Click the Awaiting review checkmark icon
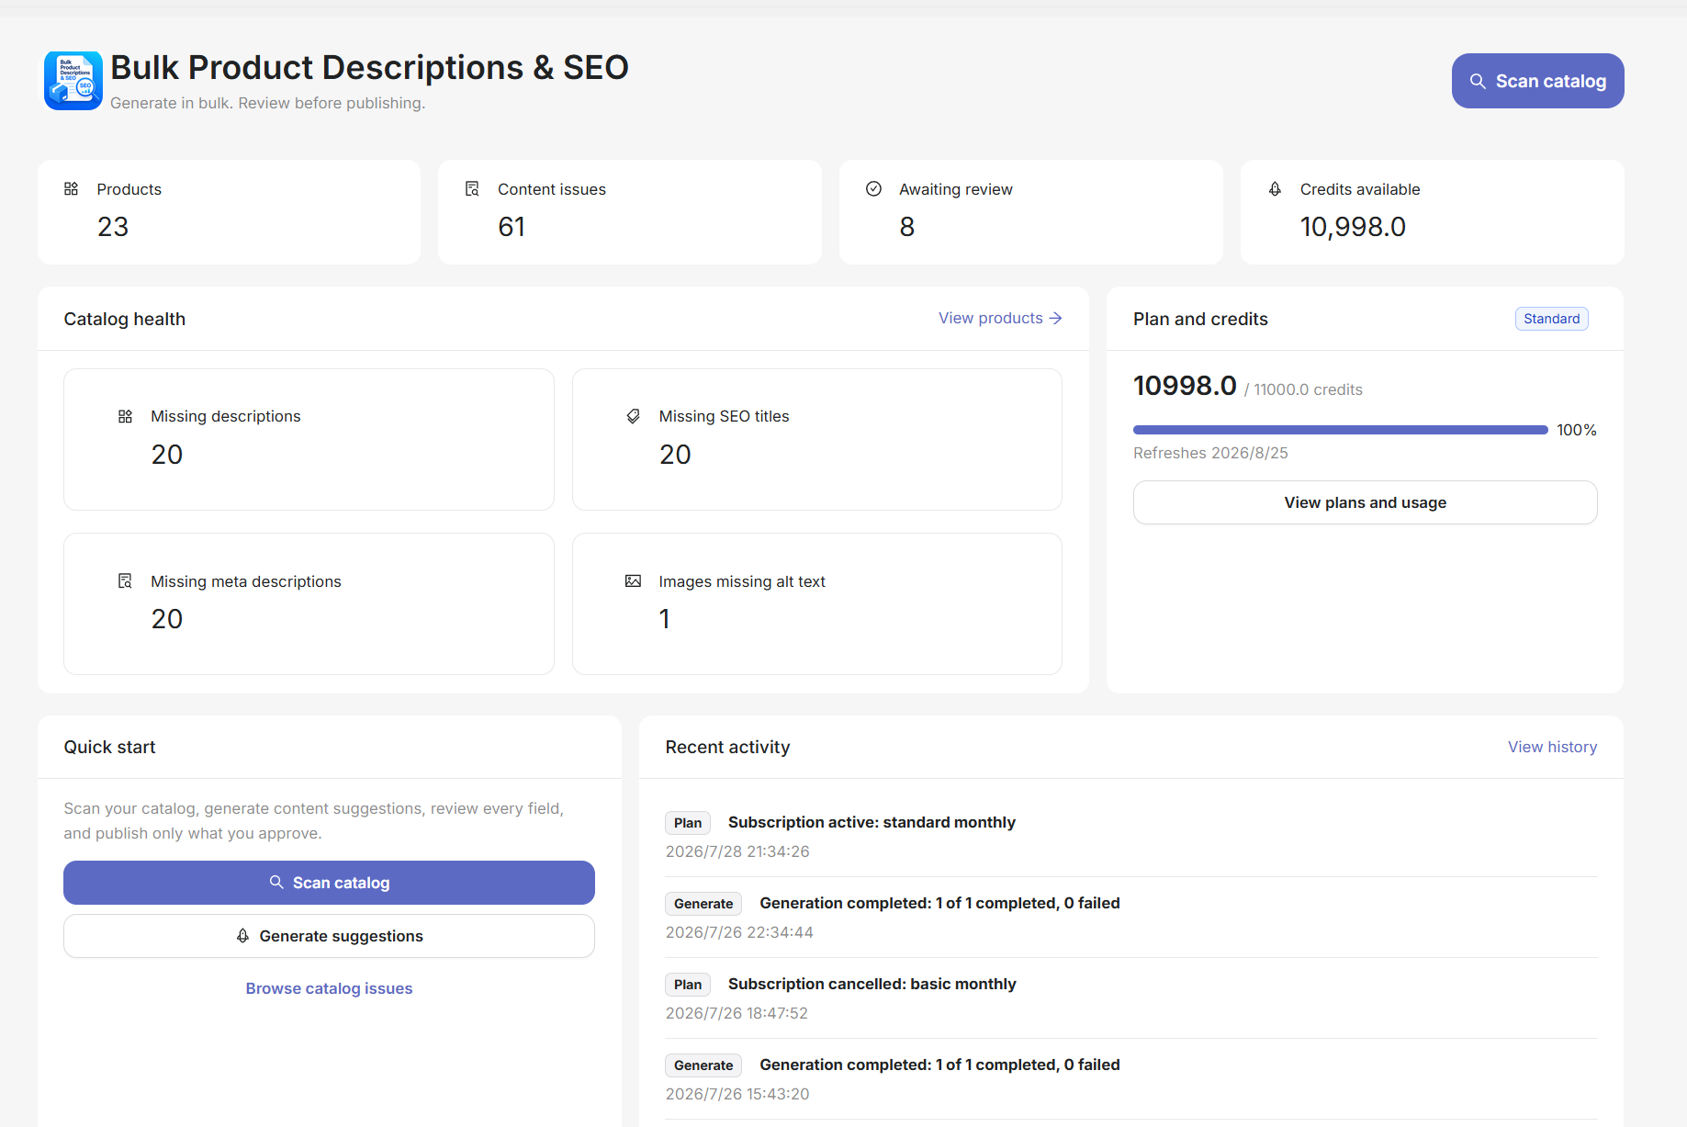The image size is (1687, 1127). point(873,189)
